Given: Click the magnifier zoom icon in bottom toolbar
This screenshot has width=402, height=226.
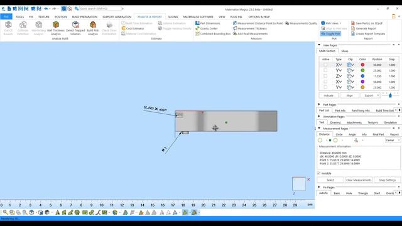Looking at the screenshot, I should click(6, 212).
